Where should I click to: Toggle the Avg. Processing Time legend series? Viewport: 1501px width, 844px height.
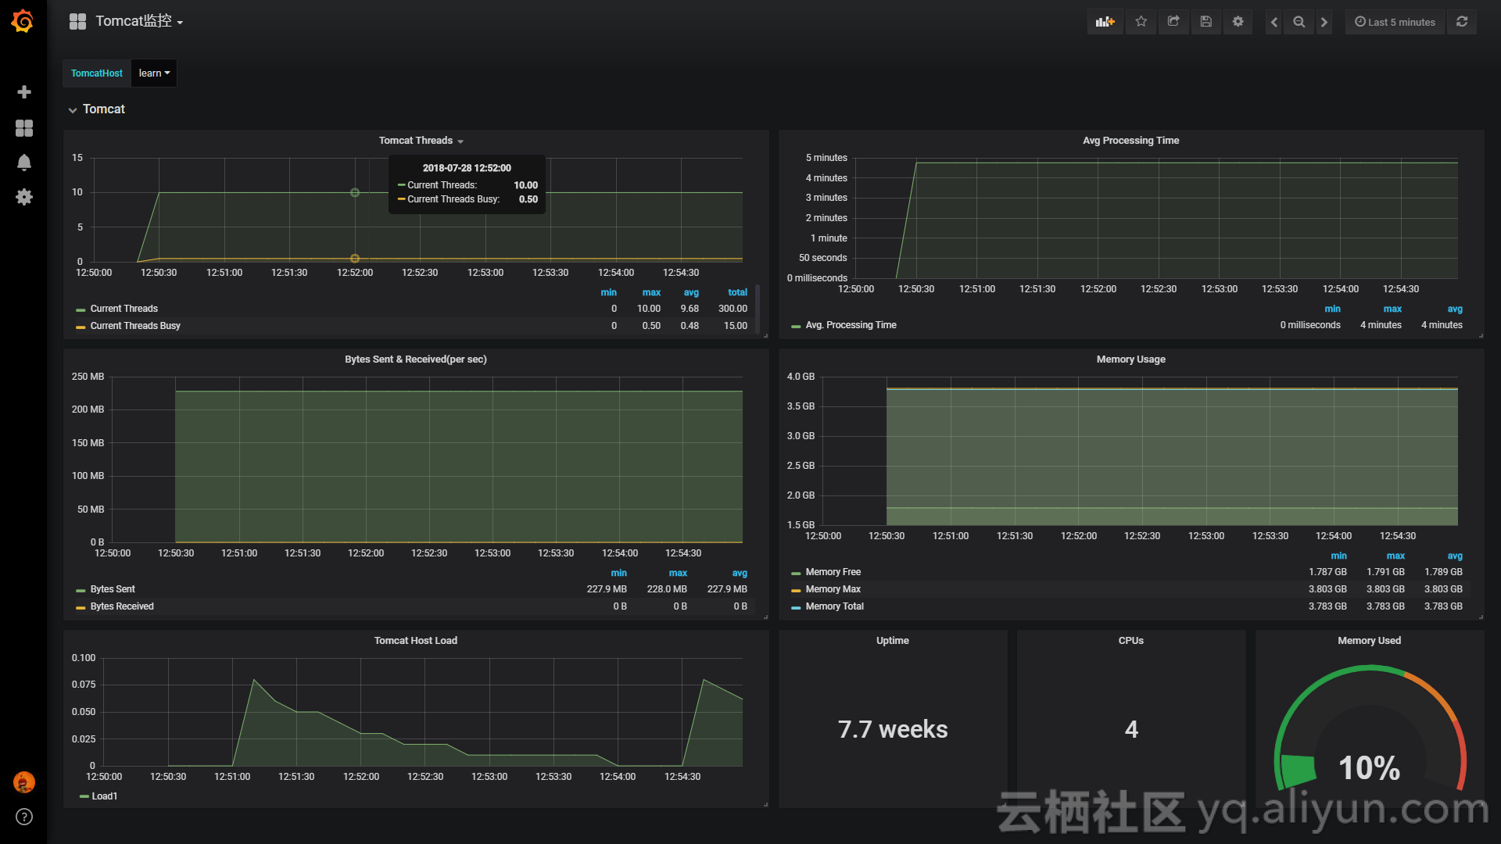point(851,325)
